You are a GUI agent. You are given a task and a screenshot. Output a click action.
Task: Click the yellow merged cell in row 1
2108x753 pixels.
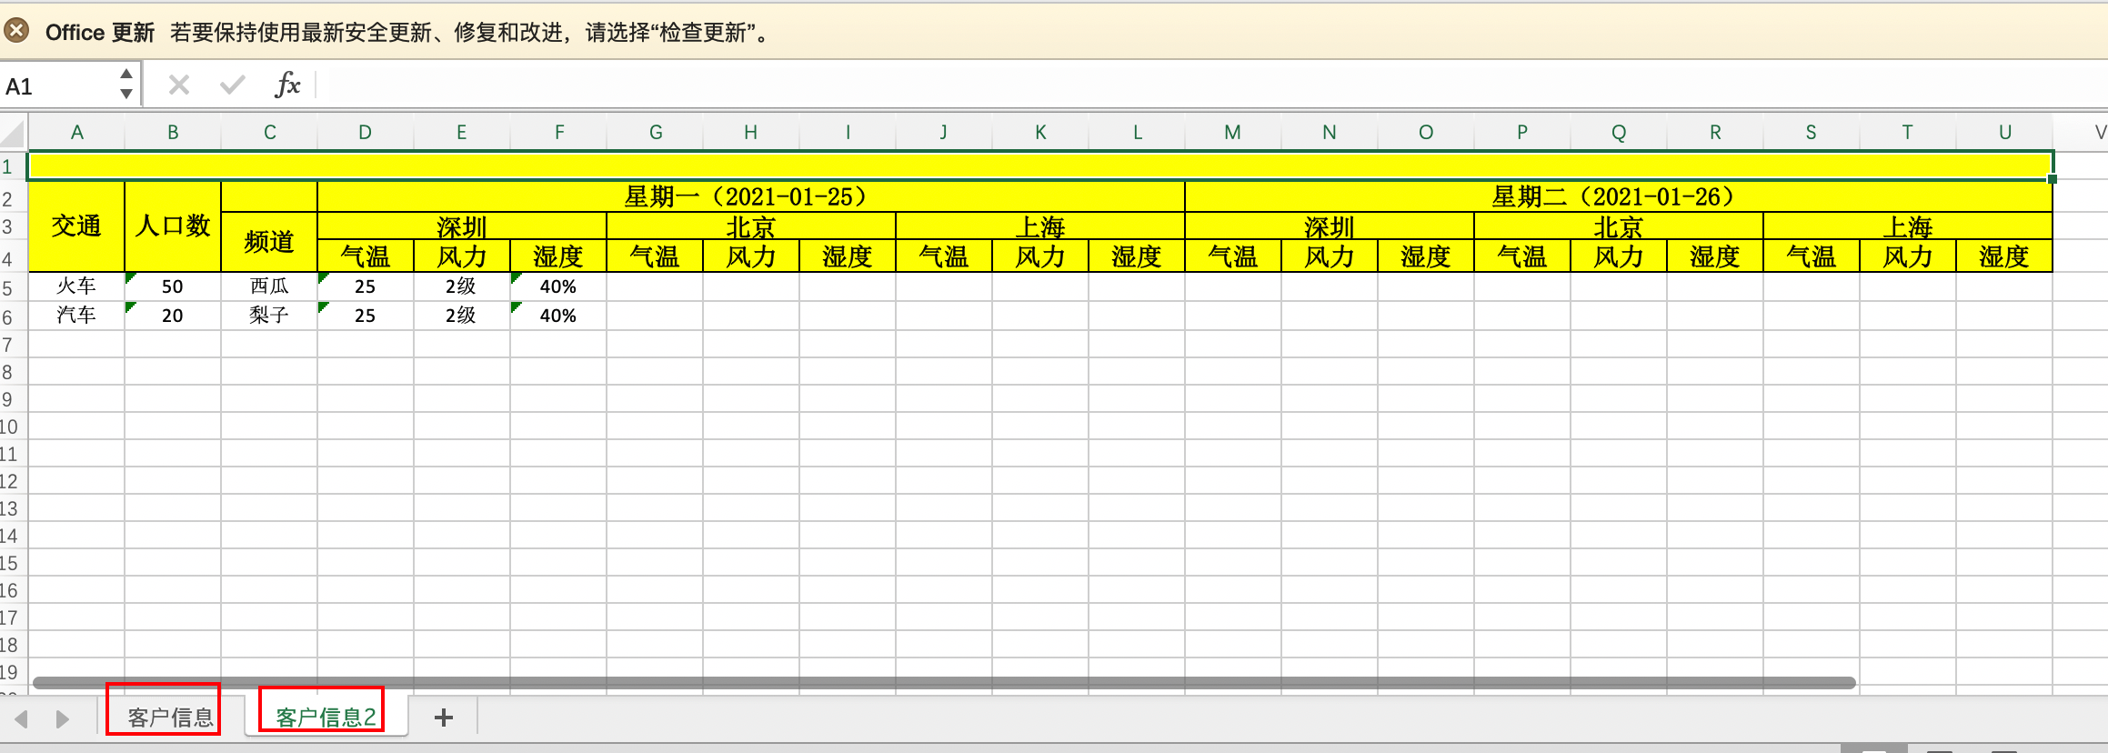[1040, 166]
